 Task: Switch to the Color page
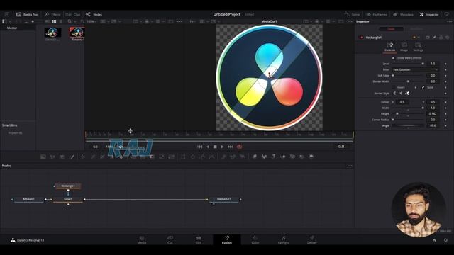(255, 239)
